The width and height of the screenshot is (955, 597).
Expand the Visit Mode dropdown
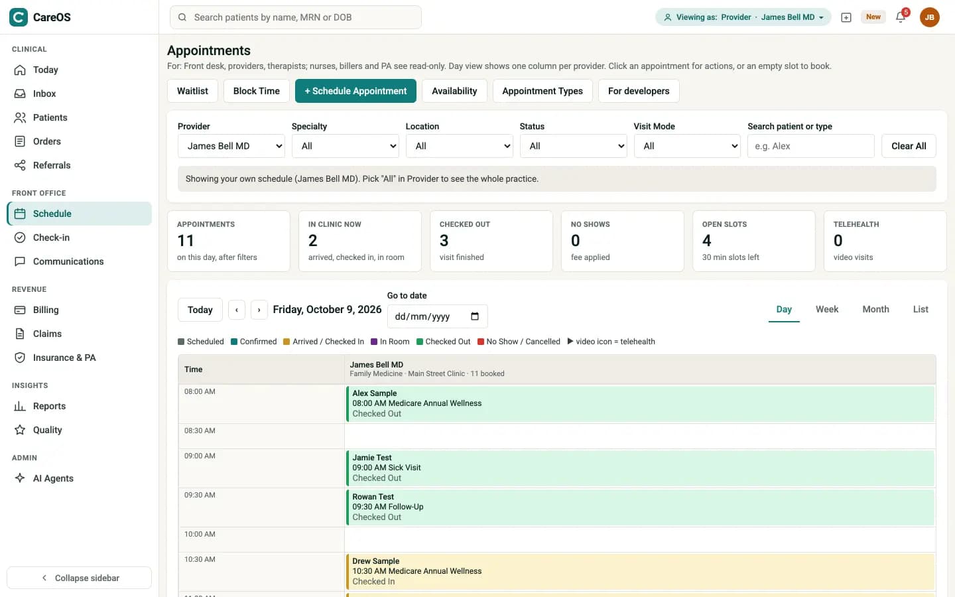click(x=688, y=146)
